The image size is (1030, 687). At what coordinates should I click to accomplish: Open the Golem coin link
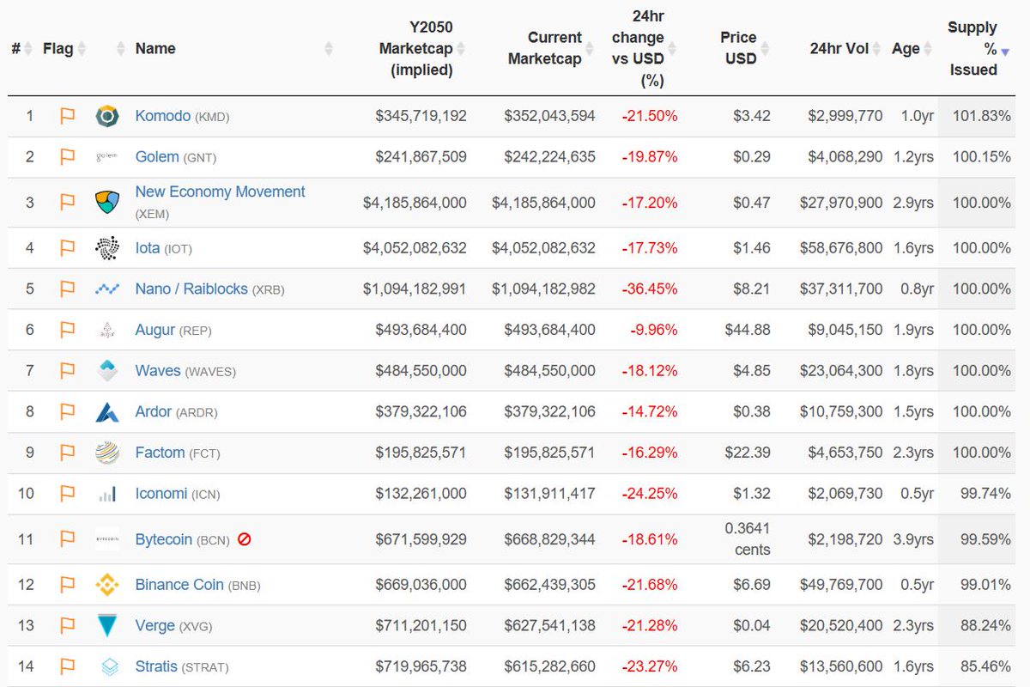pyautogui.click(x=157, y=157)
